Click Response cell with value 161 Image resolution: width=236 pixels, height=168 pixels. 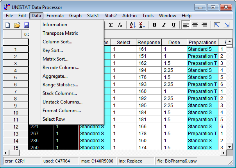point(149,49)
